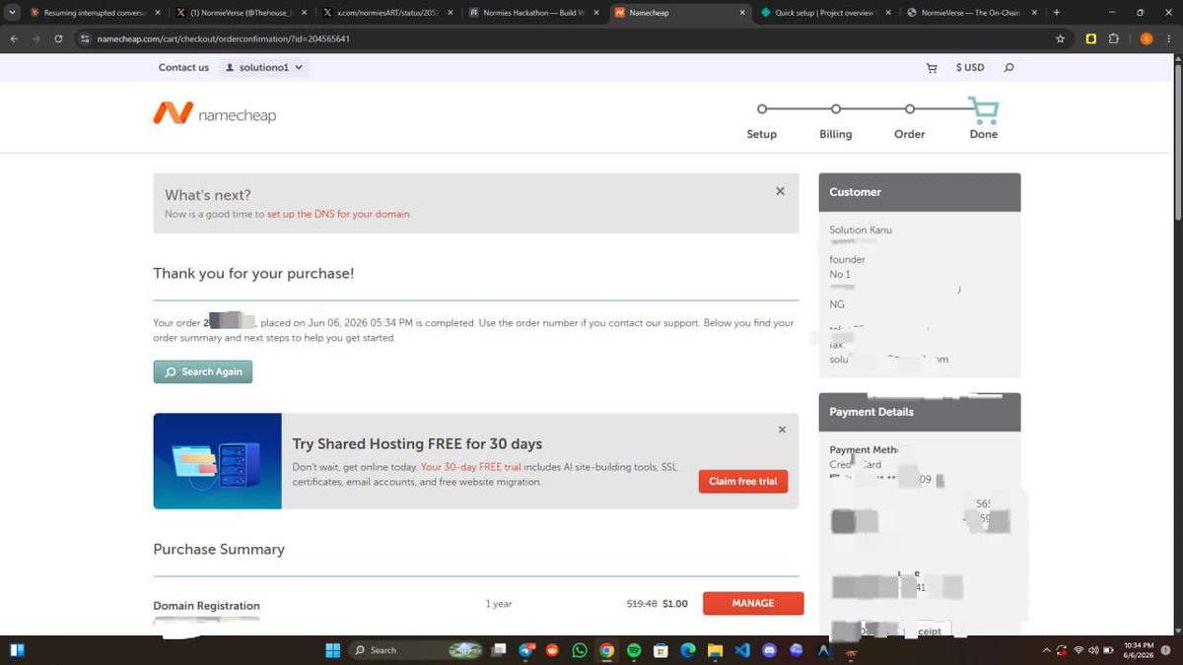This screenshot has width=1183, height=665.
Task: Open Chrome three-dot menu
Action: [x=1170, y=38]
